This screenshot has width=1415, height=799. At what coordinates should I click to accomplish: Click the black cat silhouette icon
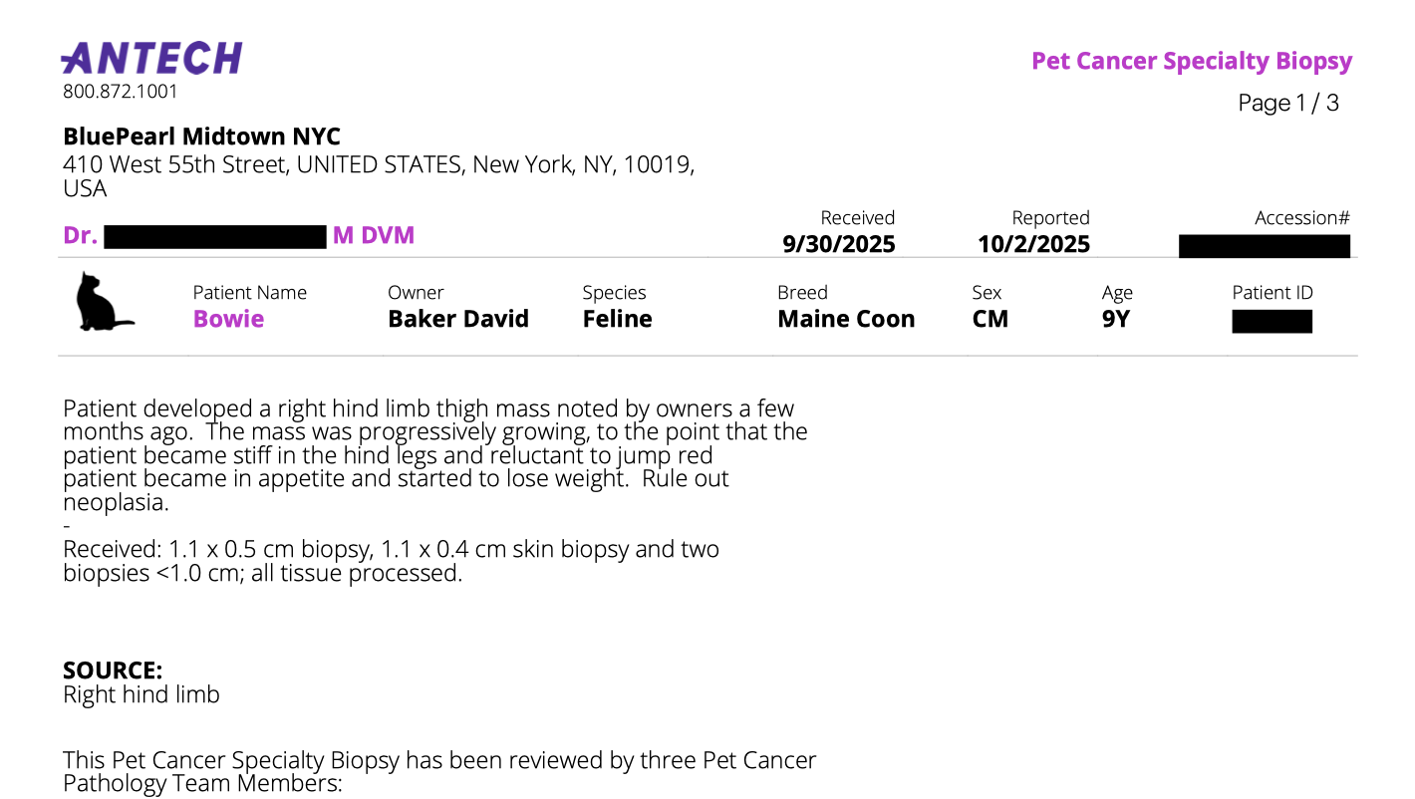(103, 302)
